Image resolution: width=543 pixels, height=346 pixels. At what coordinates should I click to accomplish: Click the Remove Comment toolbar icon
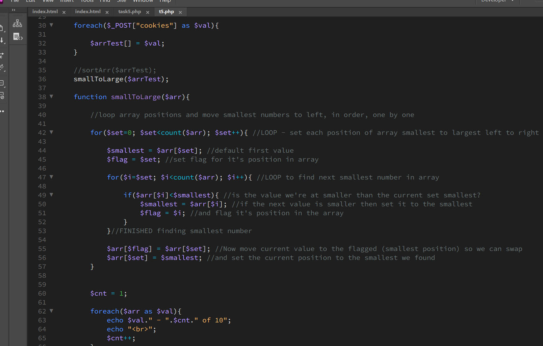click(x=2, y=96)
